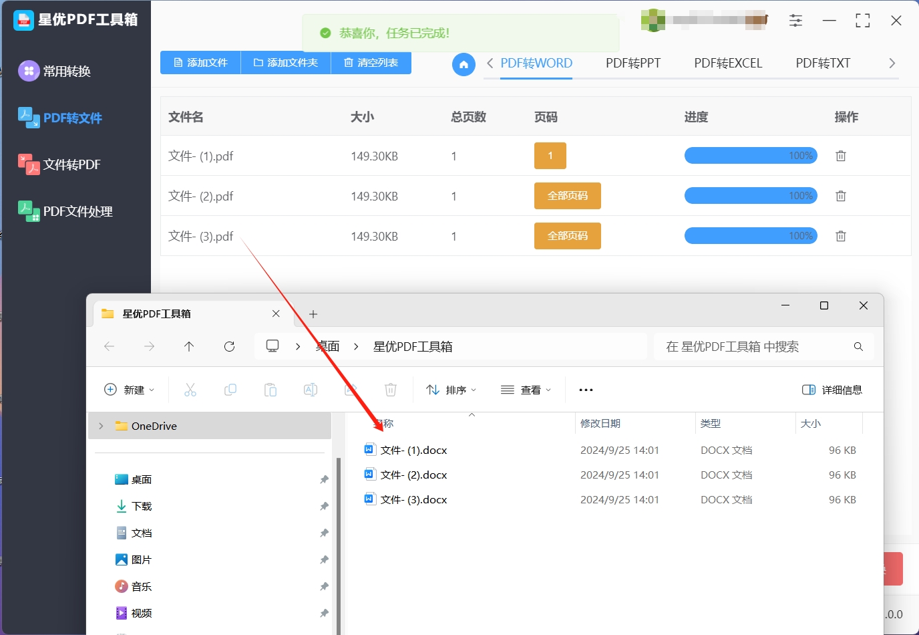919x635 pixels.
Task: Select PDF转文件 in the sidebar
Action: (x=60, y=118)
